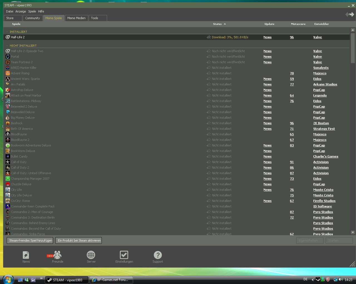Click the back/forward navigation arrows
This screenshot has width=356, height=284.
click(350, 14)
